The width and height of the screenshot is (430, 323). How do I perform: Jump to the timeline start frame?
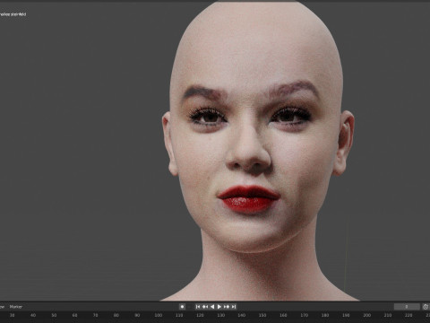[x=198, y=307]
